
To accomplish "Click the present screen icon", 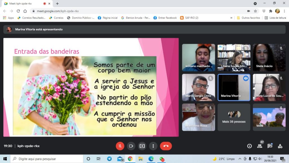I will coord(142,146).
